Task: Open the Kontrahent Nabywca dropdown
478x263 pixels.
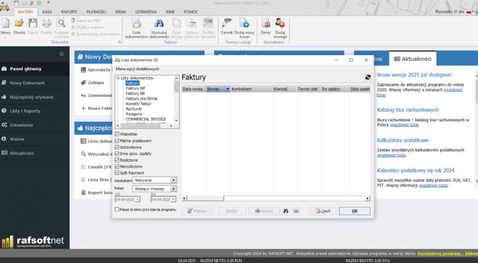Action: (x=173, y=180)
